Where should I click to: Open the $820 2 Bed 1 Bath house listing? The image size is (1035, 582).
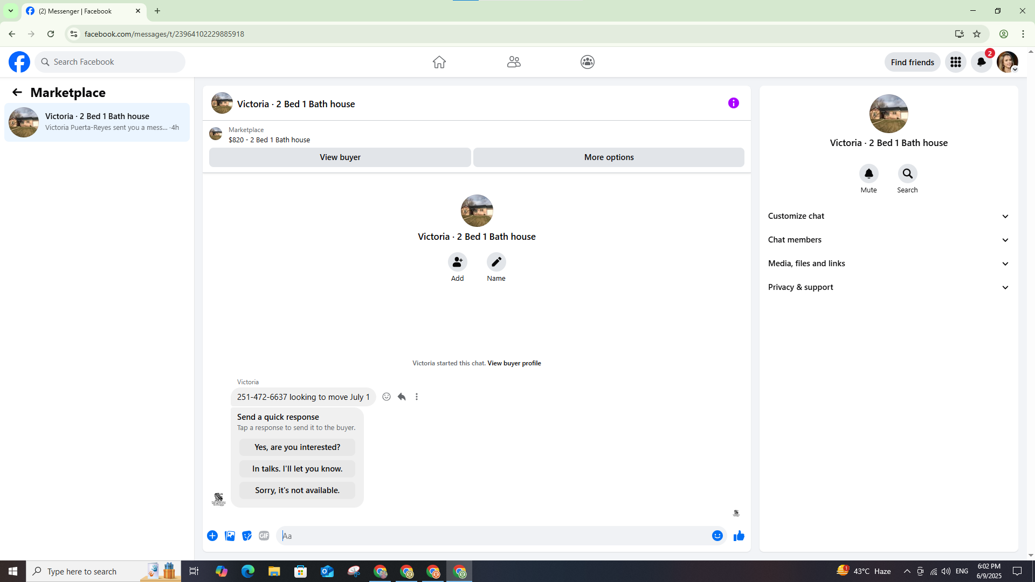pyautogui.click(x=269, y=140)
